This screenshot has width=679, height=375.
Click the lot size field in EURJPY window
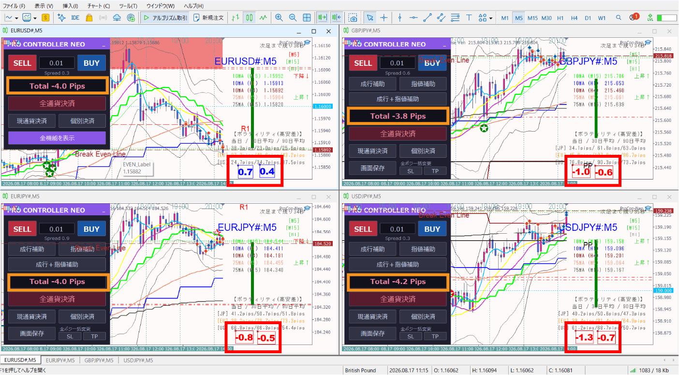[57, 229]
